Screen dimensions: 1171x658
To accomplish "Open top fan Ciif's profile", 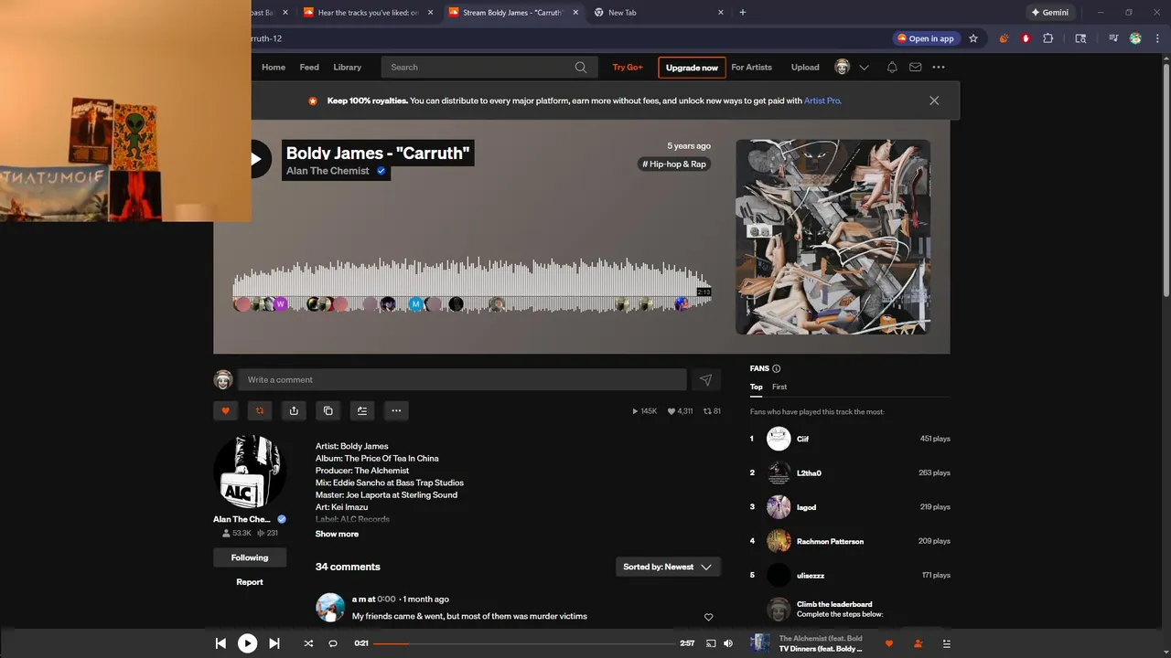I will pyautogui.click(x=802, y=439).
